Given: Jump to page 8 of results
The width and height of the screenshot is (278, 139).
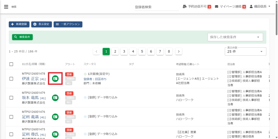Looking at the screenshot, I should (x=169, y=51).
